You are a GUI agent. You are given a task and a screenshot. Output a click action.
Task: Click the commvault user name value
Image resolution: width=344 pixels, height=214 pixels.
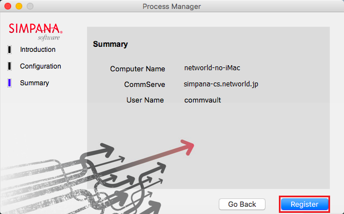(x=203, y=100)
